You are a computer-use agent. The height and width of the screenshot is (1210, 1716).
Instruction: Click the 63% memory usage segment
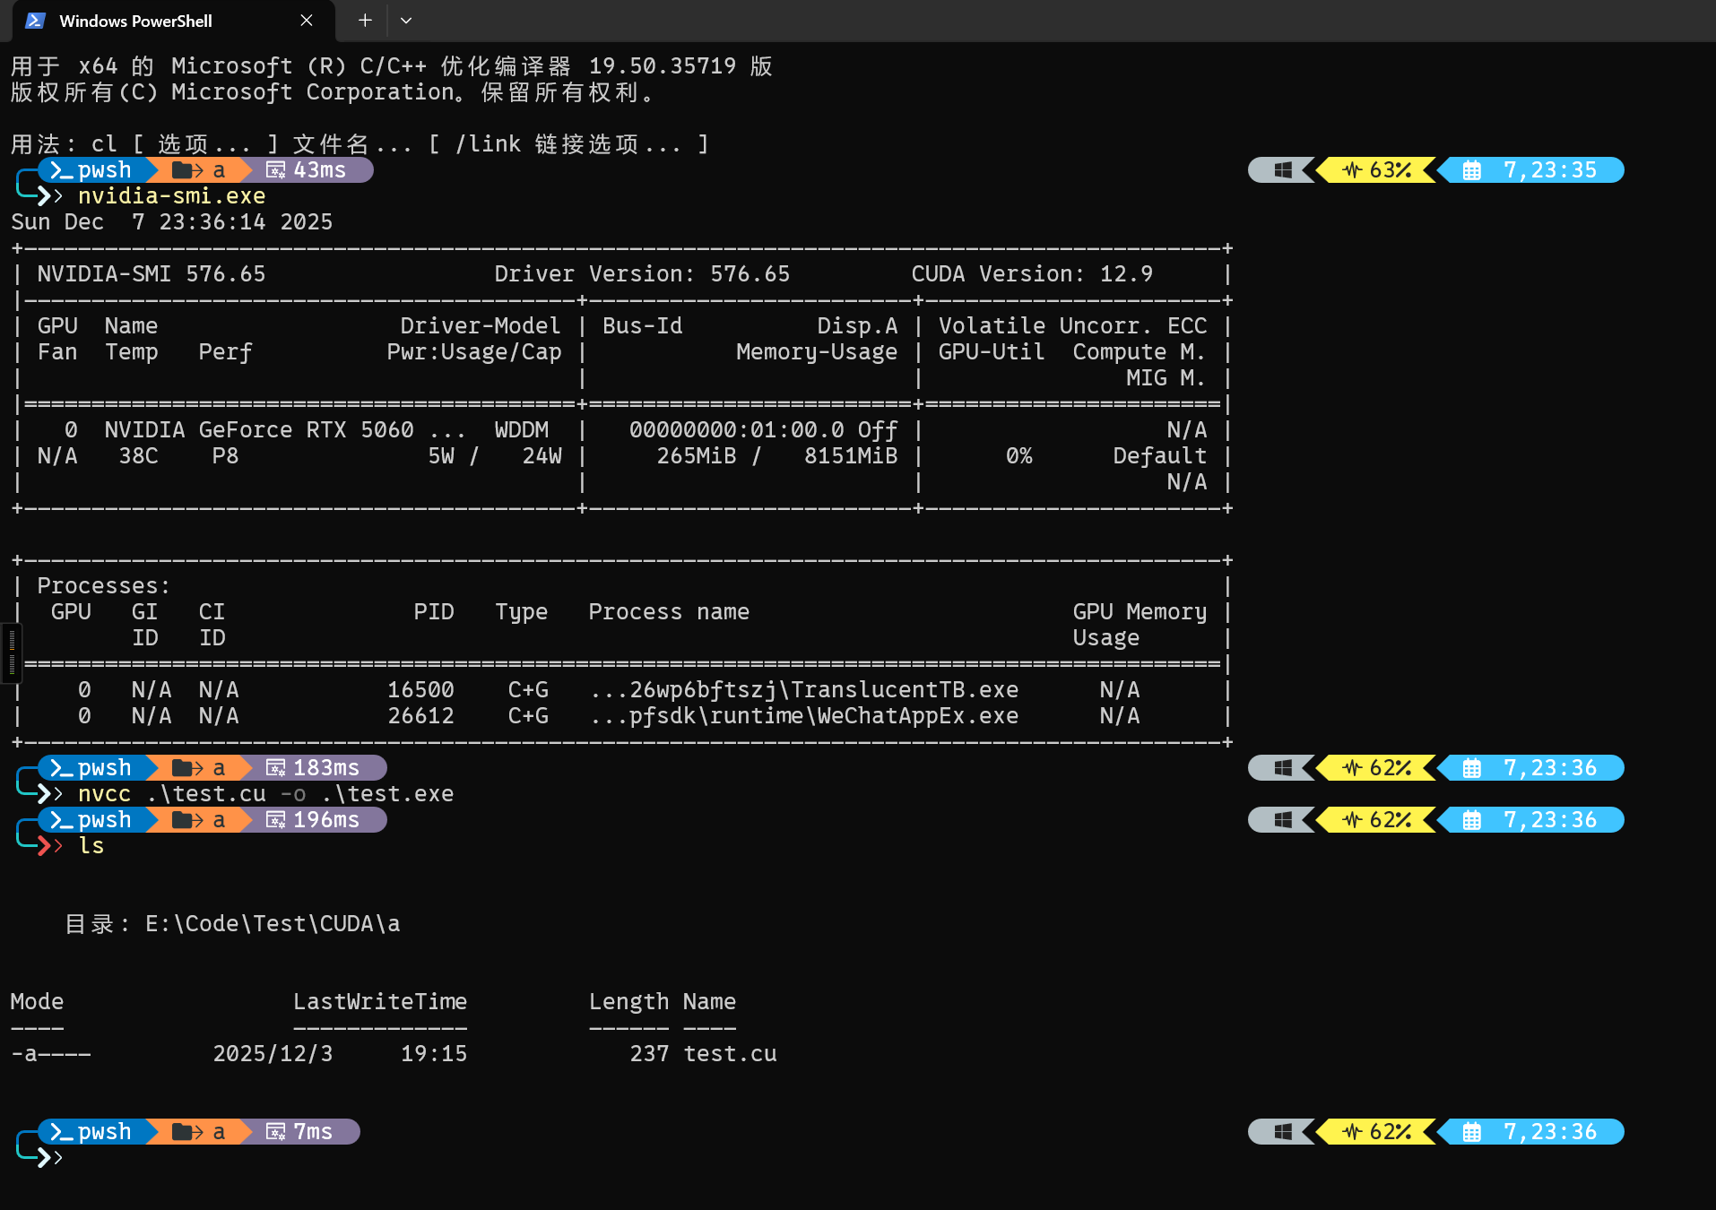click(1377, 170)
